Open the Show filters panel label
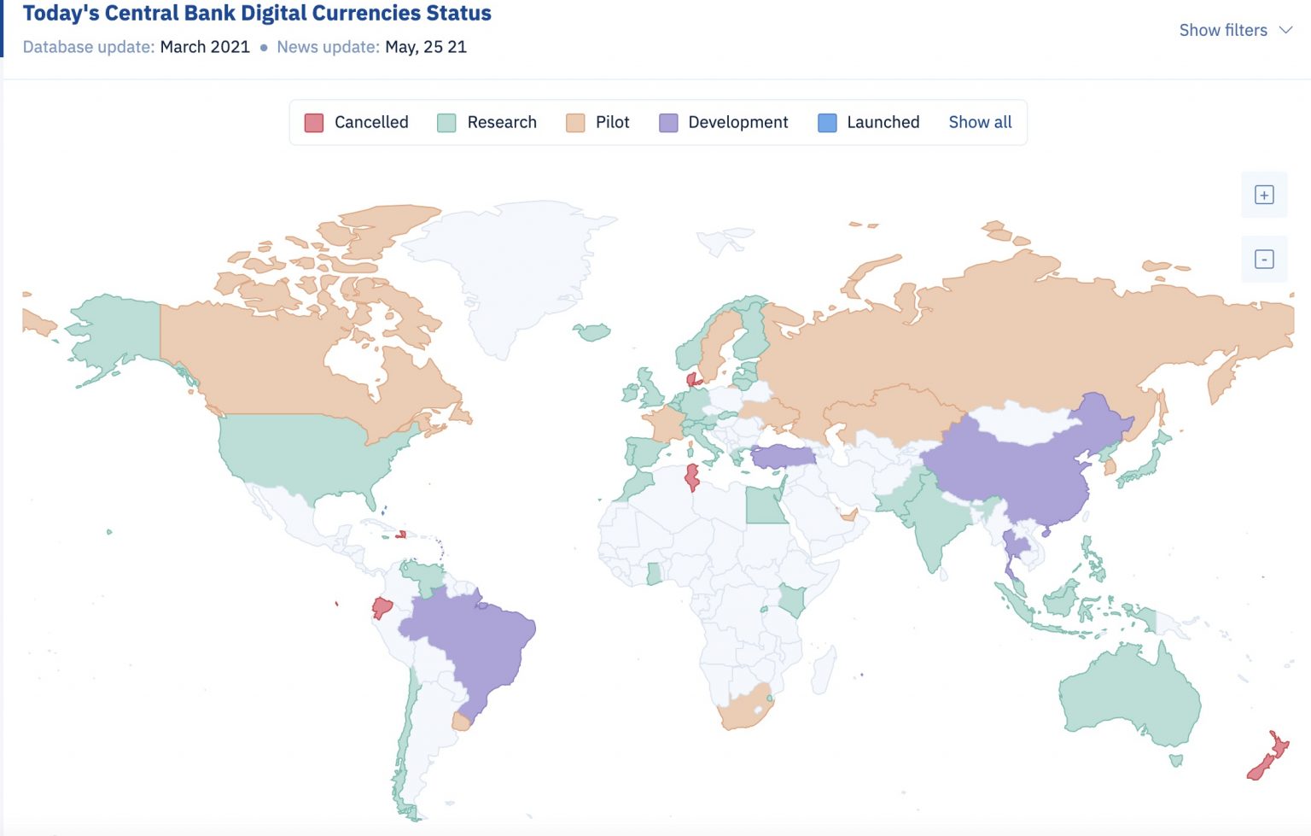Viewport: 1311px width, 836px height. [1222, 30]
